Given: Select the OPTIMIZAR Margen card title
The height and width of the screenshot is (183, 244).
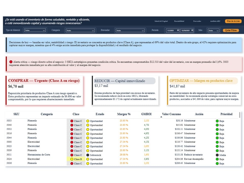Looking at the screenshot, I should pos(201,81).
